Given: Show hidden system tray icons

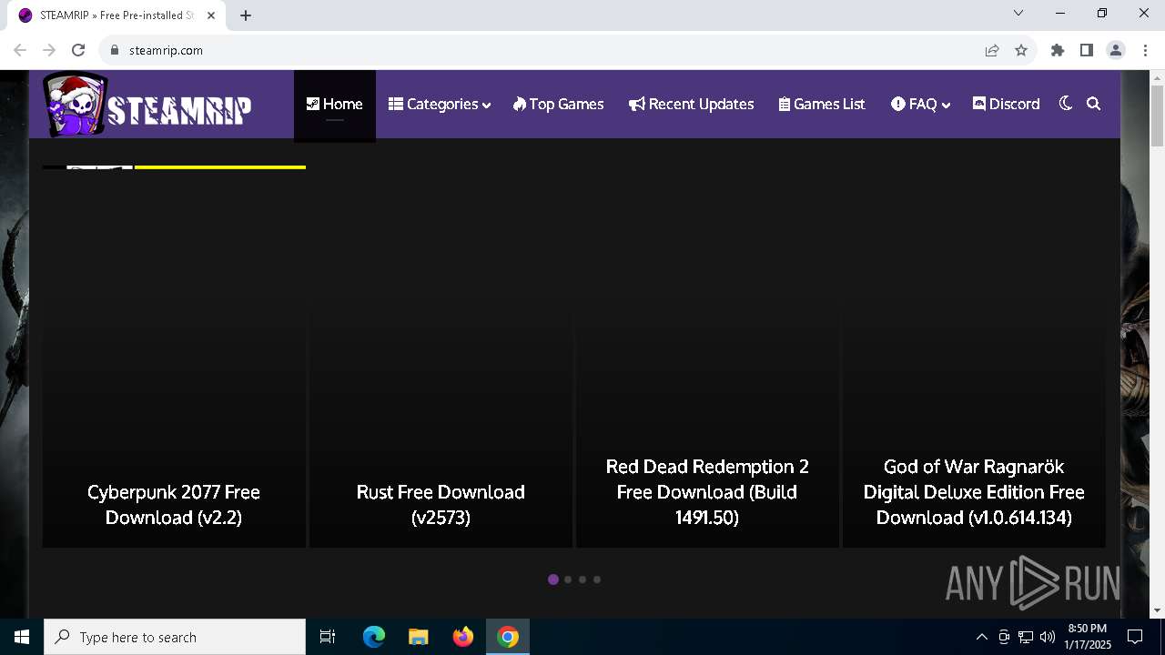Looking at the screenshot, I should click(981, 637).
